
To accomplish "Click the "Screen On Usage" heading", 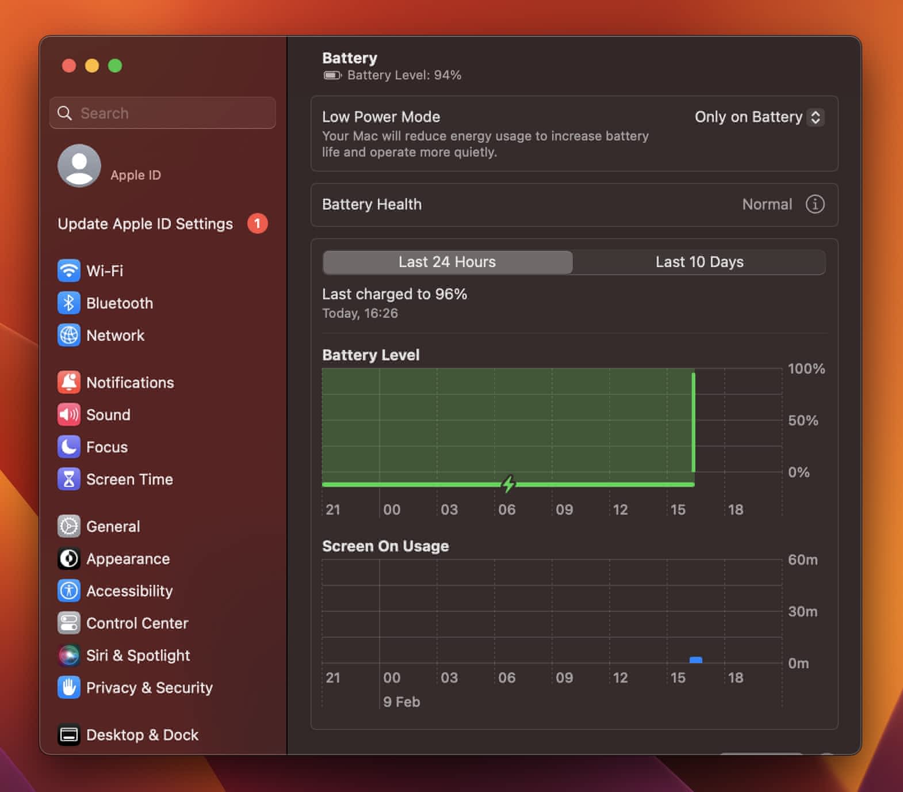I will [385, 546].
